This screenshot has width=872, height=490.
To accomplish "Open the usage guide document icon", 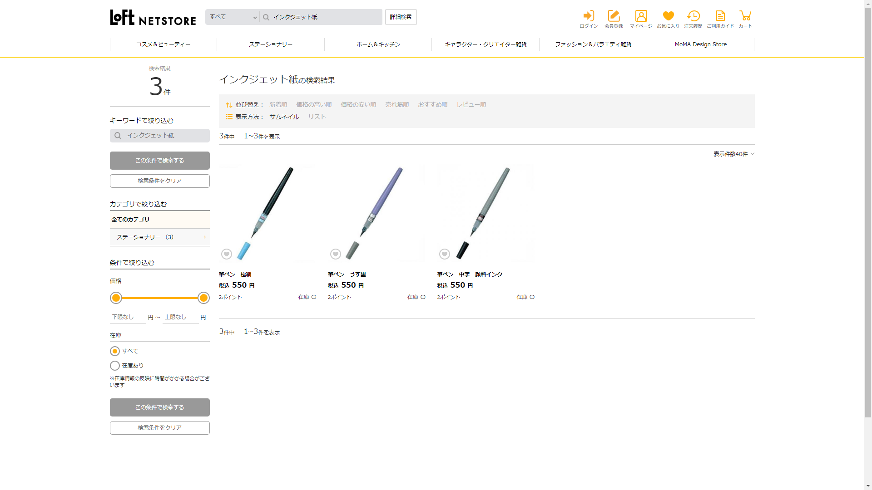I will pos(720,16).
